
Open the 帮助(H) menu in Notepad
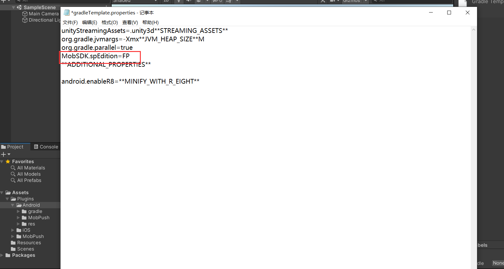pyautogui.click(x=151, y=23)
